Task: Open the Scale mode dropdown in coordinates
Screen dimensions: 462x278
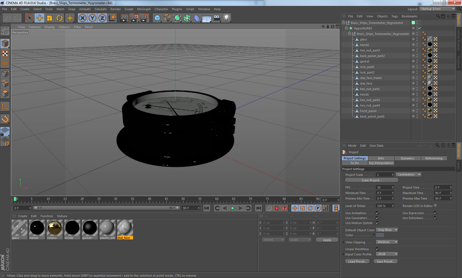Action: (x=300, y=240)
